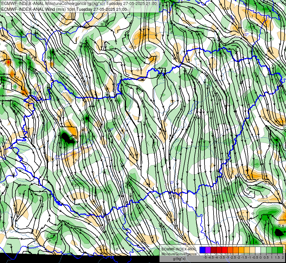286x263 pixels.
Task: Click the legend swatch between -3.5 and -3
Action: click(x=225, y=250)
